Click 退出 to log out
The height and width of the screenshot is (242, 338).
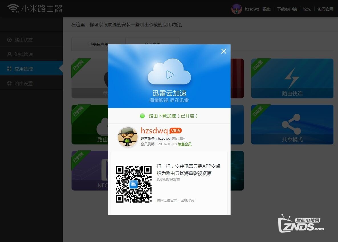tap(267, 9)
